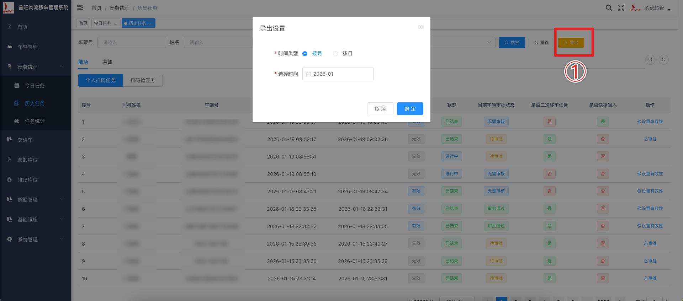Confirm export with 确定 button
This screenshot has width=683, height=301.
pos(410,109)
